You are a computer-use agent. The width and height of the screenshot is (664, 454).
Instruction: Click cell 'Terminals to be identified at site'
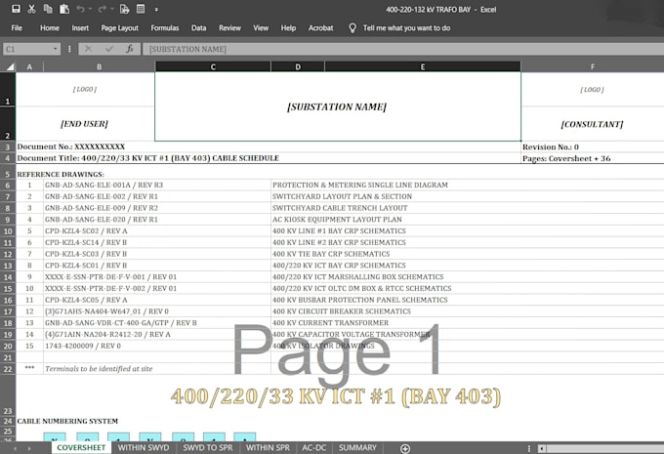point(157,369)
